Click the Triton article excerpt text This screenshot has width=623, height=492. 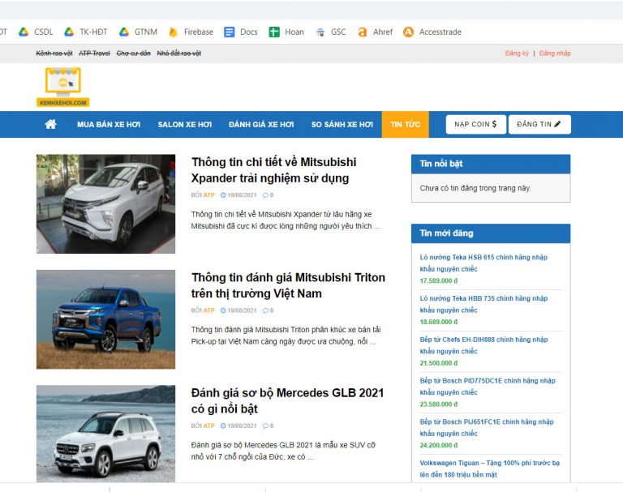[286, 336]
